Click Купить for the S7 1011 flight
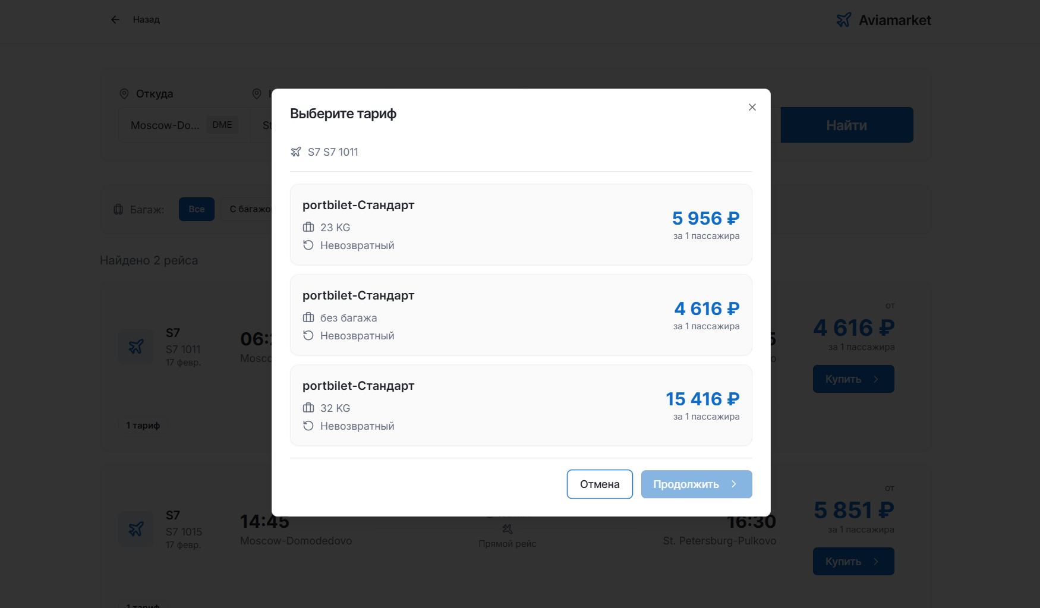Viewport: 1040px width, 608px height. tap(853, 379)
